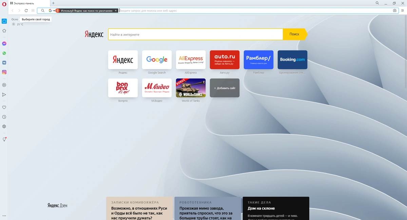Dismiss the Yandex default search prompt

tap(116, 10)
